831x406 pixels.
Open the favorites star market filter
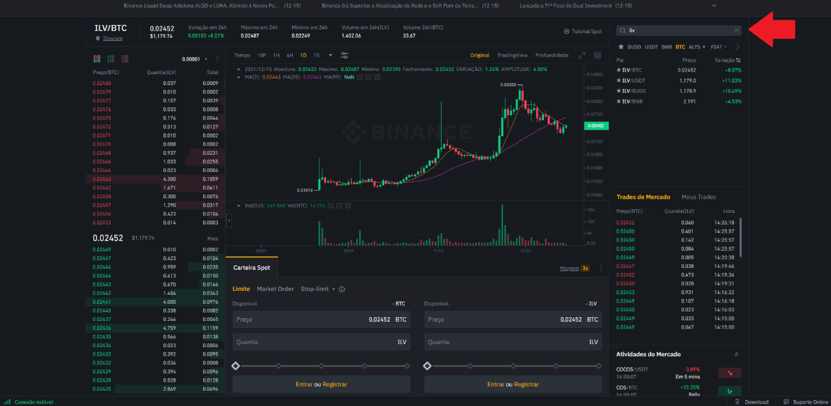621,47
